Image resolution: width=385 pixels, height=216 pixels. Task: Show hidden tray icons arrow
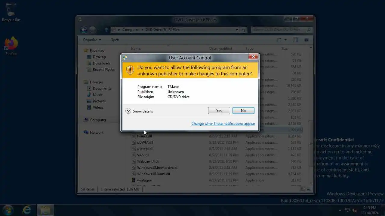[340, 210]
